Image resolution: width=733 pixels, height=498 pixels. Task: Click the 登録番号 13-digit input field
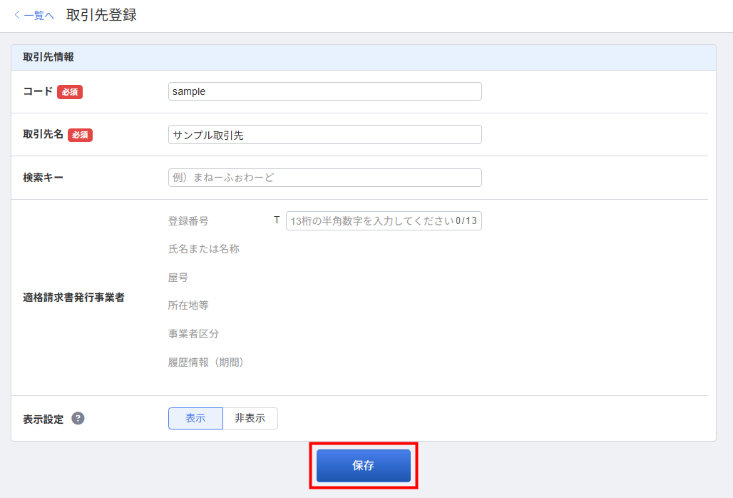coord(369,221)
